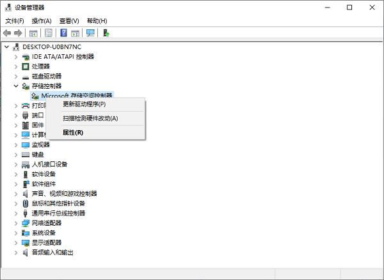Collapse the DESKTOP-U0BN7NC root node

7,47
